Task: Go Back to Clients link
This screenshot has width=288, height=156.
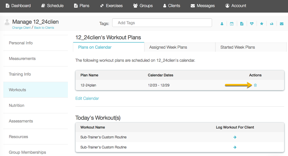Action: [44, 27]
